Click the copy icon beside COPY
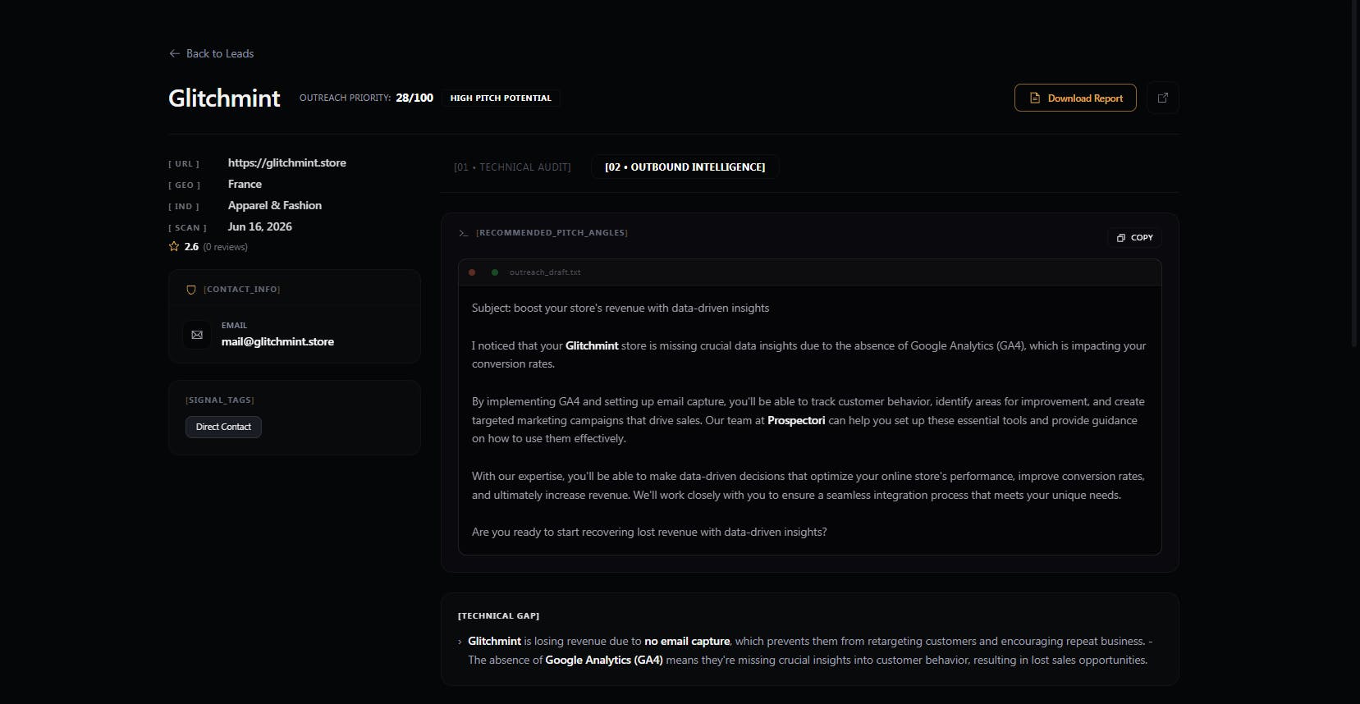The image size is (1360, 704). tap(1121, 238)
